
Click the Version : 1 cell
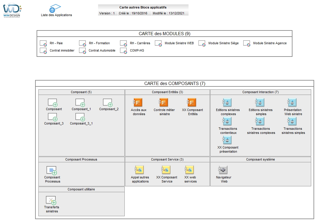click(107, 13)
